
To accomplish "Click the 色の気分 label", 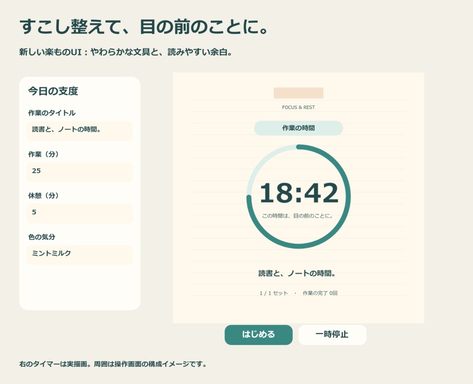I will pyautogui.click(x=42, y=237).
